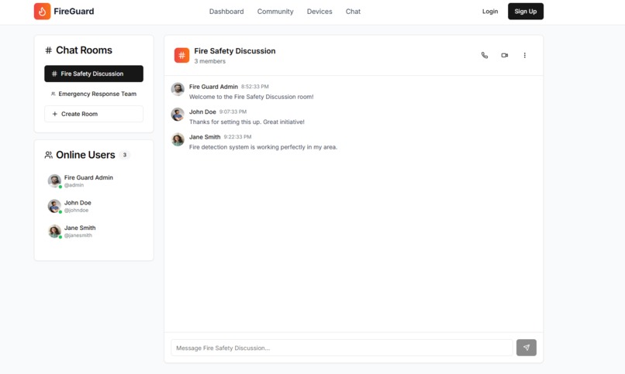Click the FireGuard brand name text
The image size is (625, 374).
[74, 11]
